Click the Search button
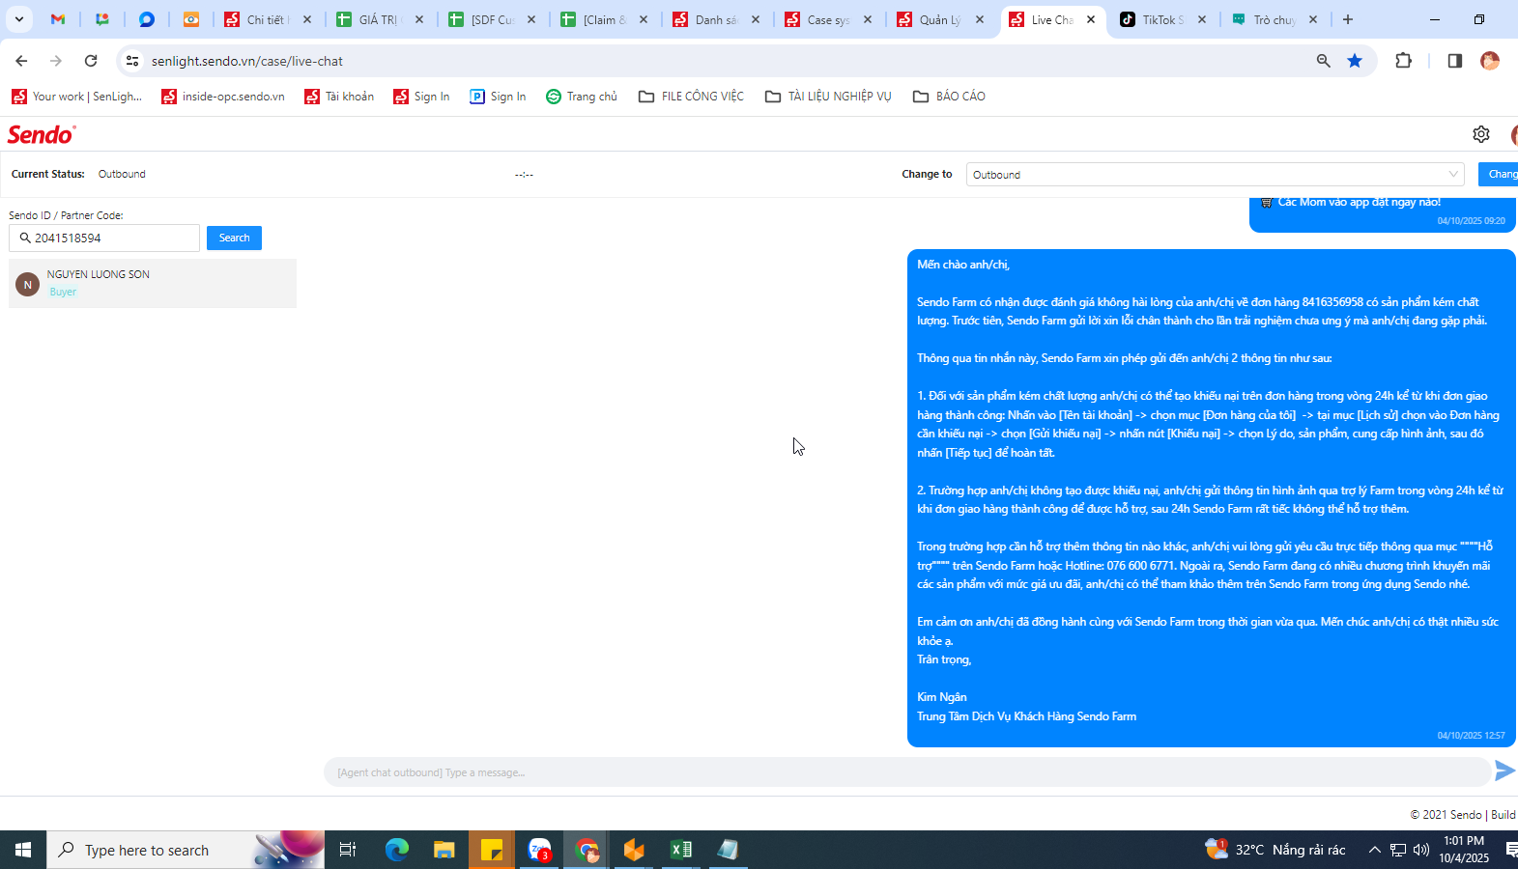Viewport: 1518px width, 869px height. point(234,238)
